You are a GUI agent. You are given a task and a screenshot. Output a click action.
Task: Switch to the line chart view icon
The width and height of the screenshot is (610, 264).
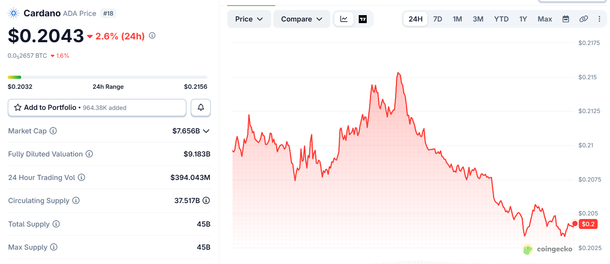coord(344,19)
